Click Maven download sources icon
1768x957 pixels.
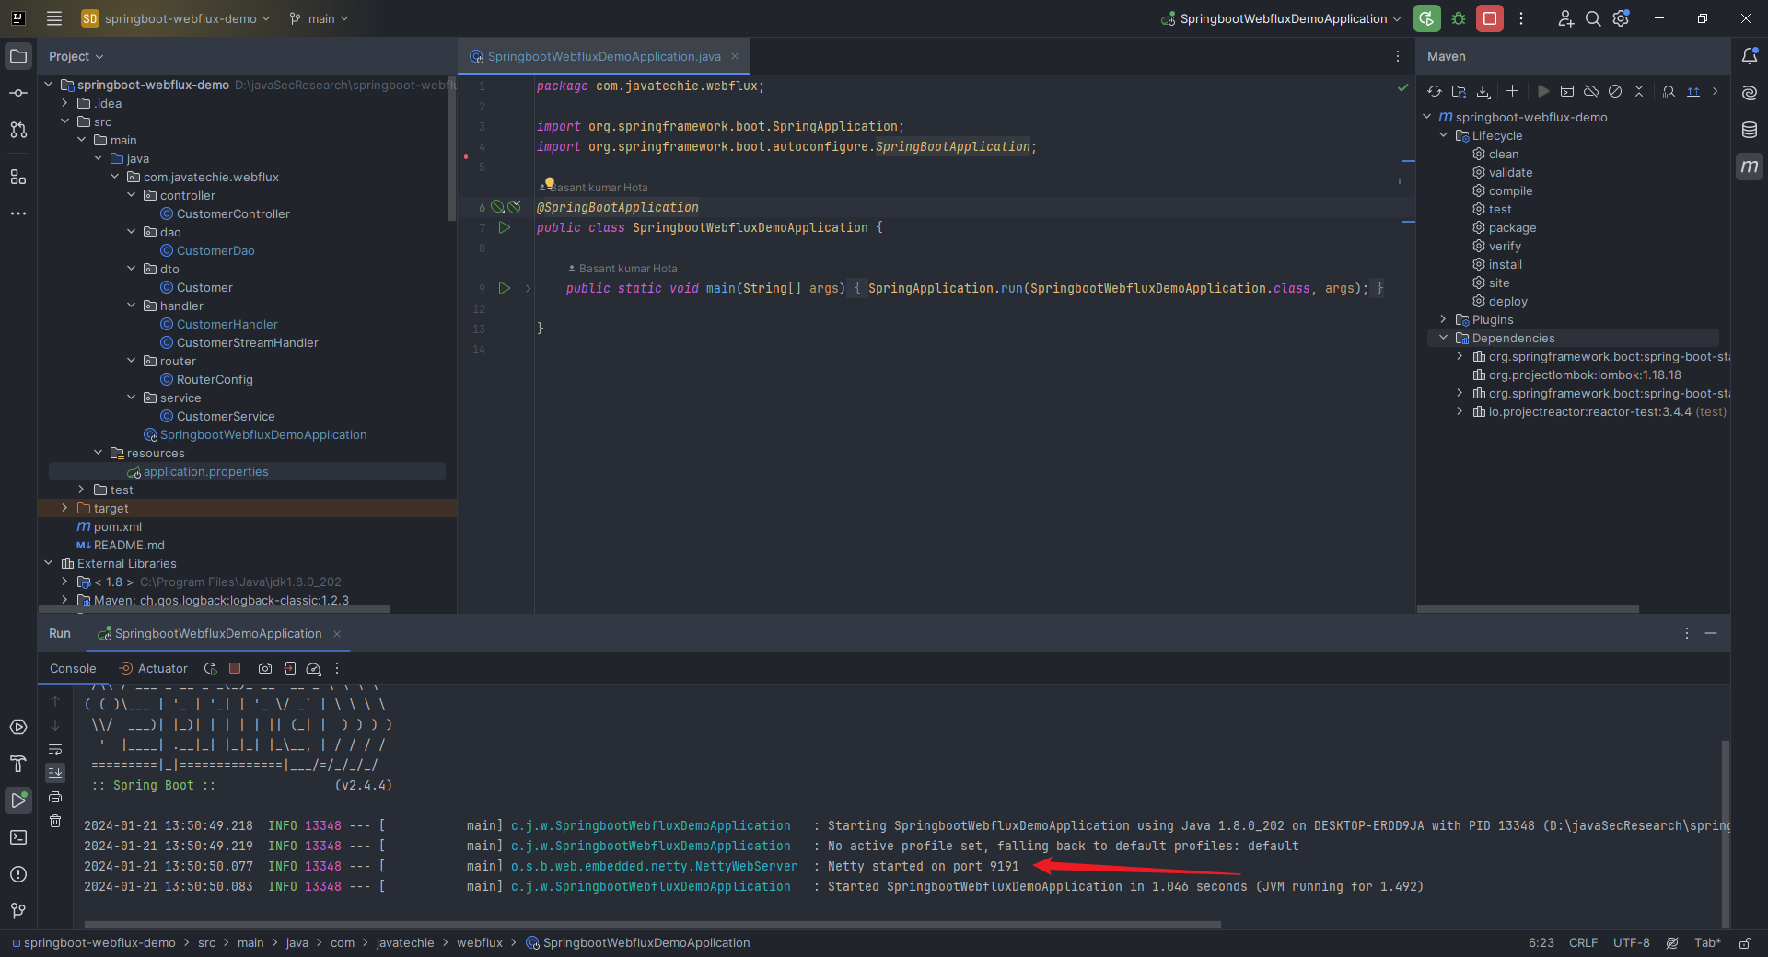(1483, 91)
